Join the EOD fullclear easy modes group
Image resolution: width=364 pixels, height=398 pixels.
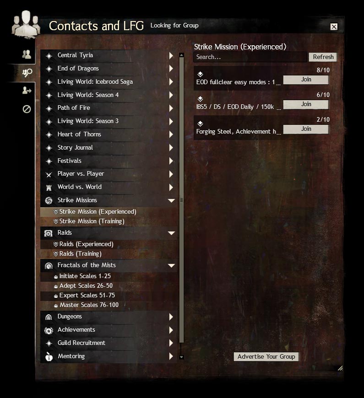click(x=306, y=80)
